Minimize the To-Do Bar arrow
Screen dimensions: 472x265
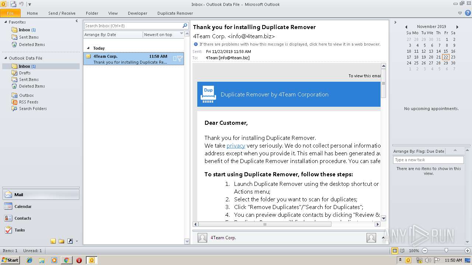click(395, 22)
